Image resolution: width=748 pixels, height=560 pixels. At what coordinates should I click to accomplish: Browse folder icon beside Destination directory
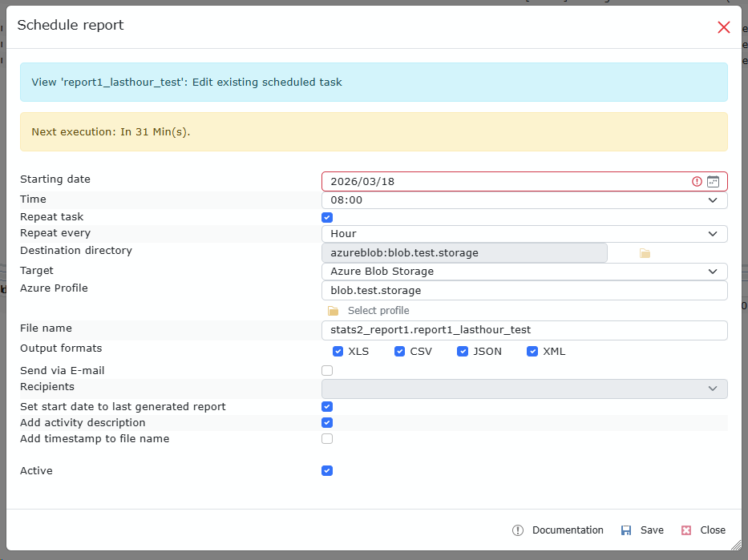pos(645,253)
